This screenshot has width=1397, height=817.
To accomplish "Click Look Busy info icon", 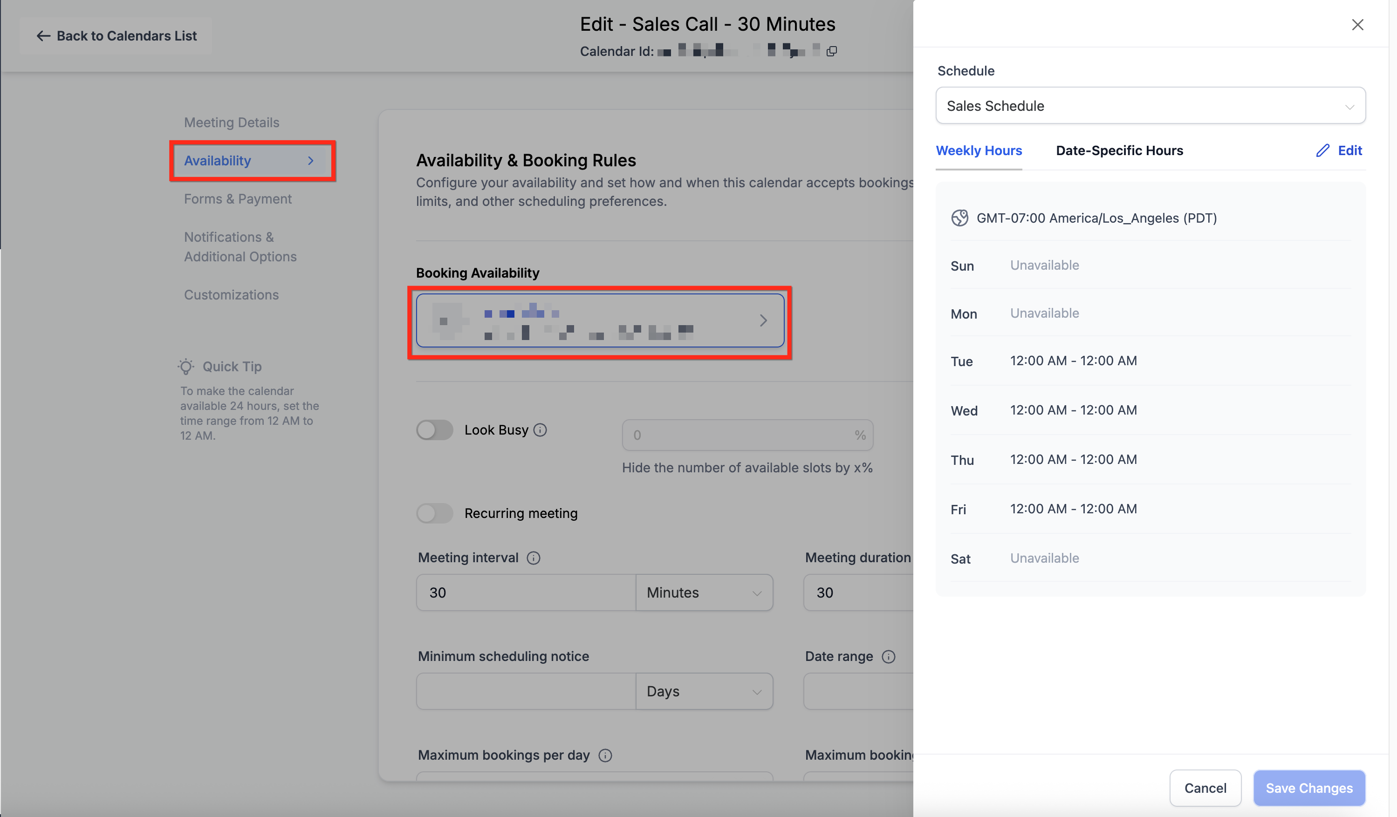I will (x=540, y=430).
